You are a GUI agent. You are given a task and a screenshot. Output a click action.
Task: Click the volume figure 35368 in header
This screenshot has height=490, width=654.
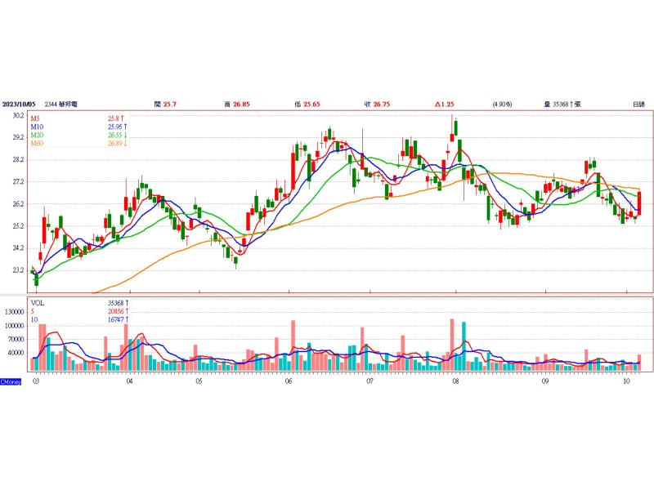(562, 105)
